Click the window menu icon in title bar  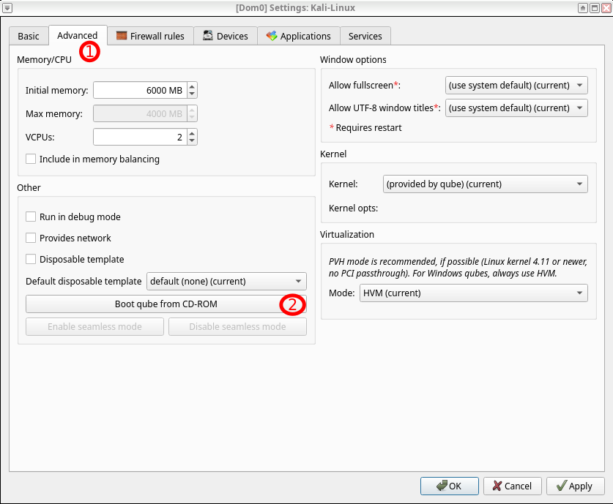[x=7, y=7]
